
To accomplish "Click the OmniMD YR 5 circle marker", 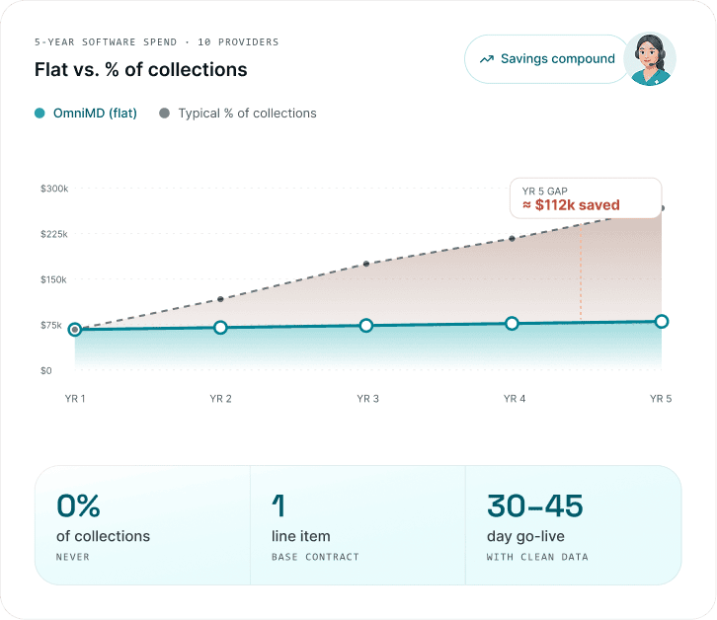I will click(x=662, y=322).
